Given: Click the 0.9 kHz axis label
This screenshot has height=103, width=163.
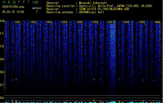Looking at the screenshot, I should click(2, 59).
